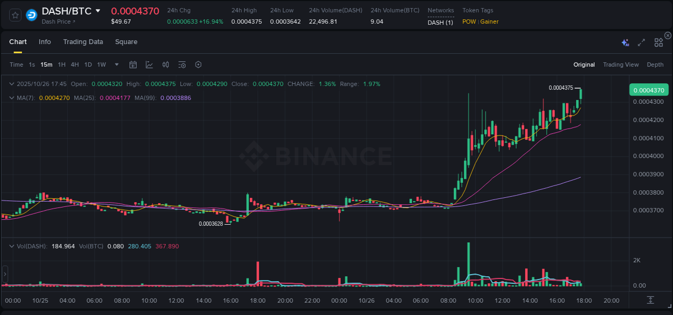Open the AI assistant icon above the chart
673x315 pixels.
click(625, 42)
